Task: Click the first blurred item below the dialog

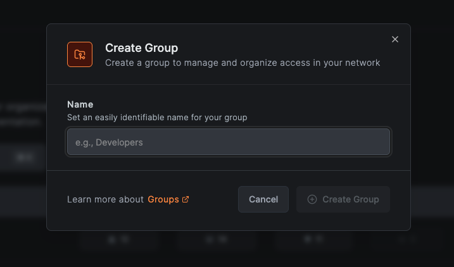Action: click(x=118, y=240)
